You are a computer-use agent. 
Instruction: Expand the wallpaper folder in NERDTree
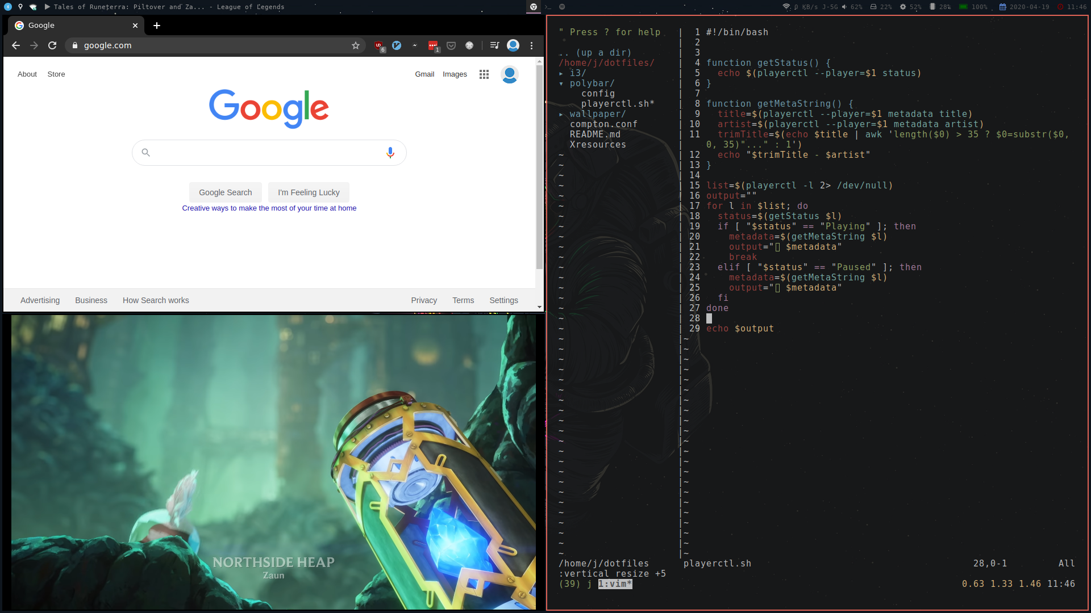coord(597,114)
